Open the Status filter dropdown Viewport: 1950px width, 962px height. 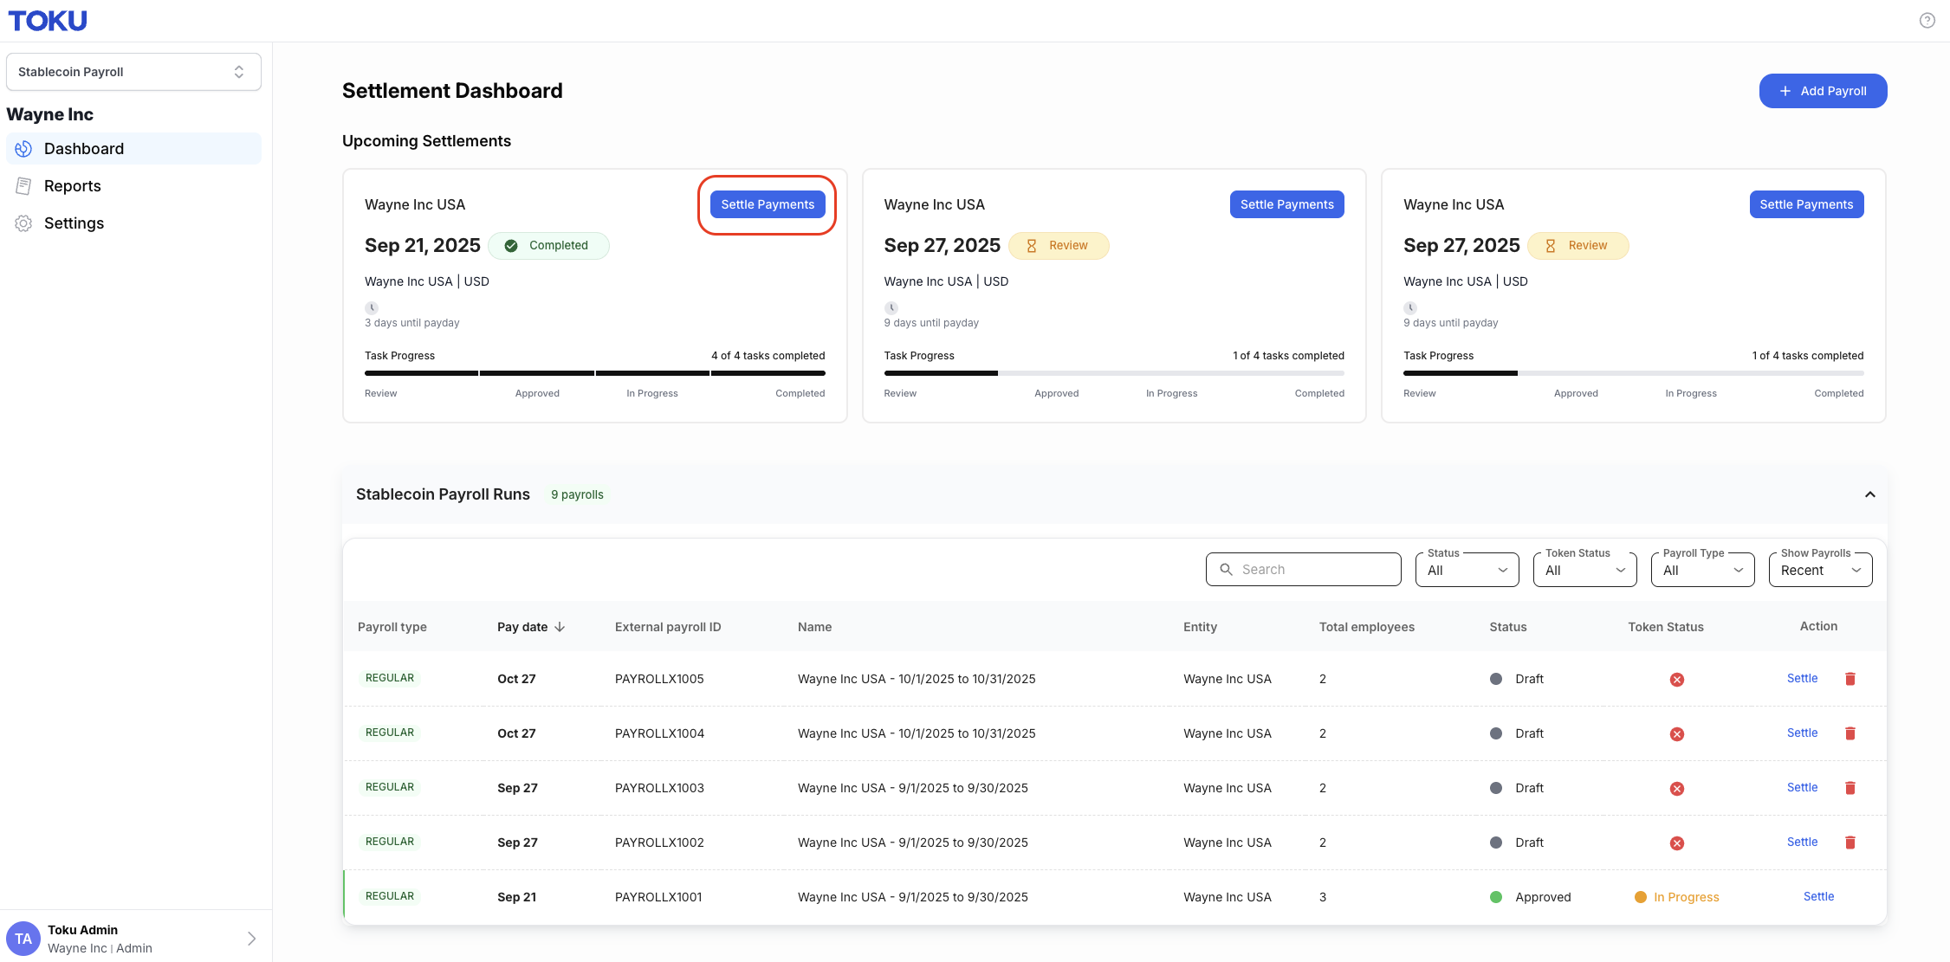point(1467,570)
